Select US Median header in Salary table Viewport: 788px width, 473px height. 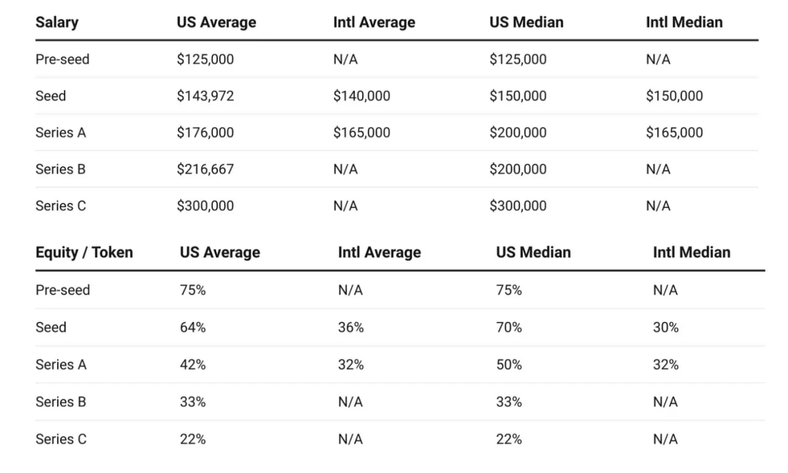point(526,22)
